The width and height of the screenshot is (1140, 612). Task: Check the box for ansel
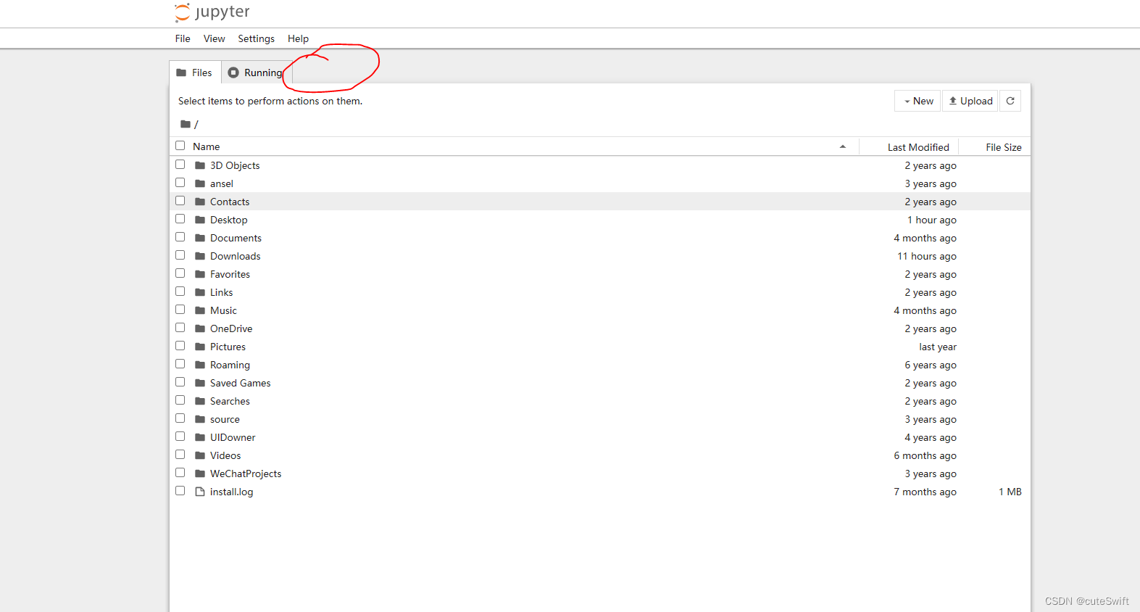[x=180, y=183]
